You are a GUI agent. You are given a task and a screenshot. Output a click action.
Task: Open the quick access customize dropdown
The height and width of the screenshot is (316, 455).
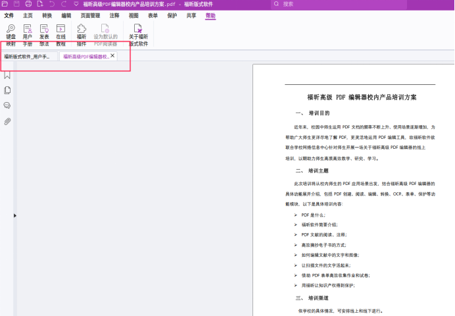pyautogui.click(x=76, y=4)
